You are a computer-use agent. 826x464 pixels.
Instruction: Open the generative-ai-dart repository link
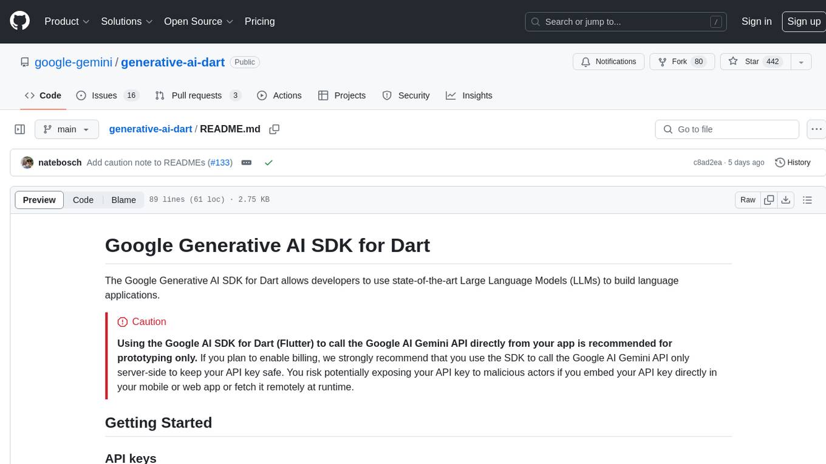click(173, 62)
